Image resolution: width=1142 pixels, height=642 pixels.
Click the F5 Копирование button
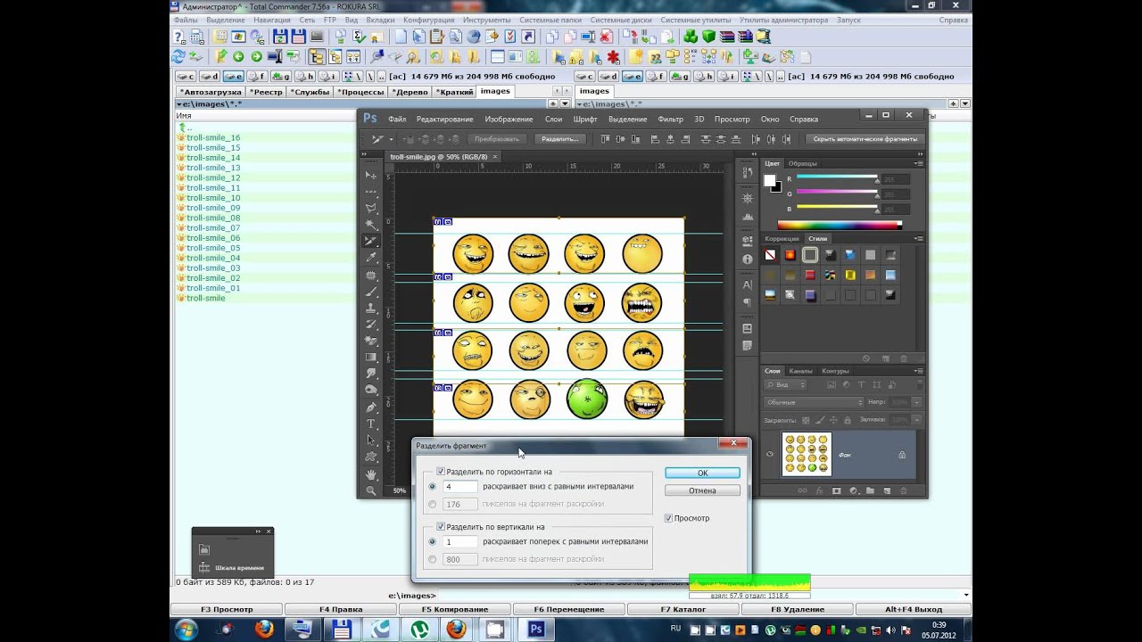click(455, 609)
